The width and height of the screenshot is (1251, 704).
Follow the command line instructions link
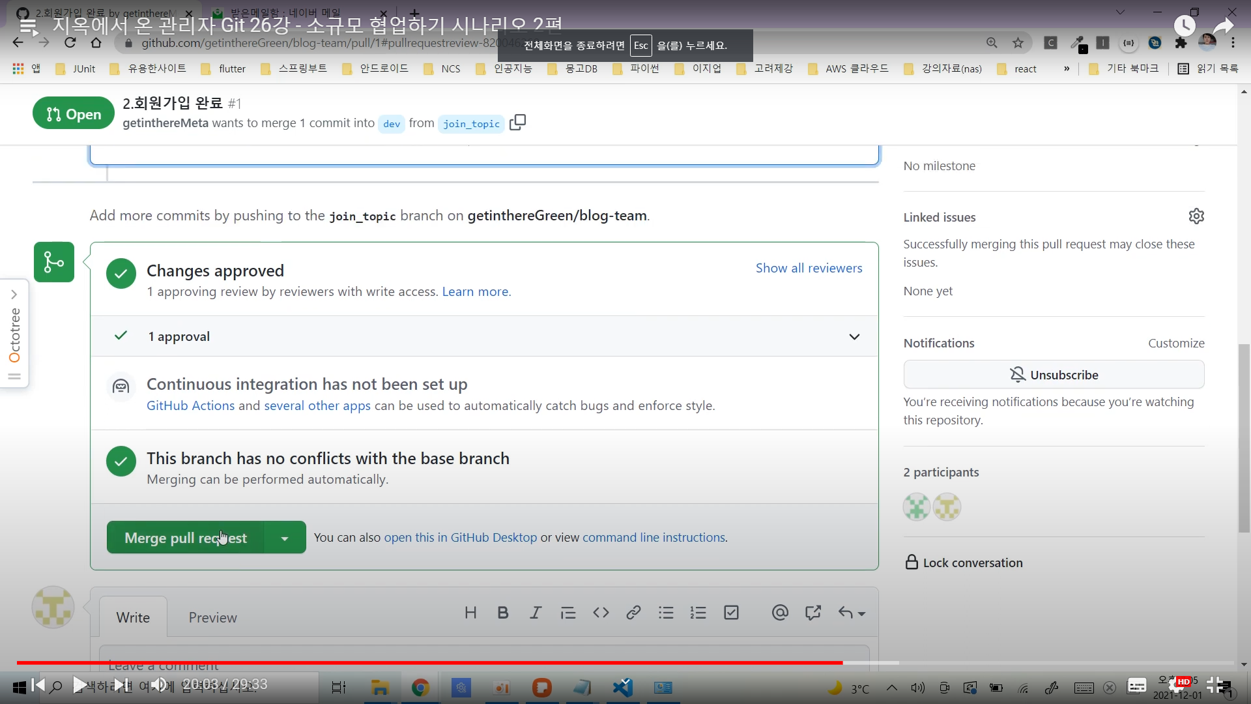[x=654, y=537]
